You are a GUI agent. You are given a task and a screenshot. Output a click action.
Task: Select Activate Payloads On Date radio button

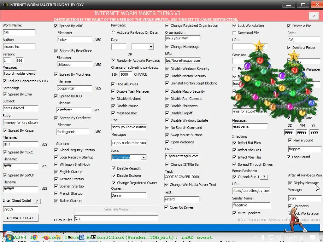pyautogui.click(x=113, y=32)
